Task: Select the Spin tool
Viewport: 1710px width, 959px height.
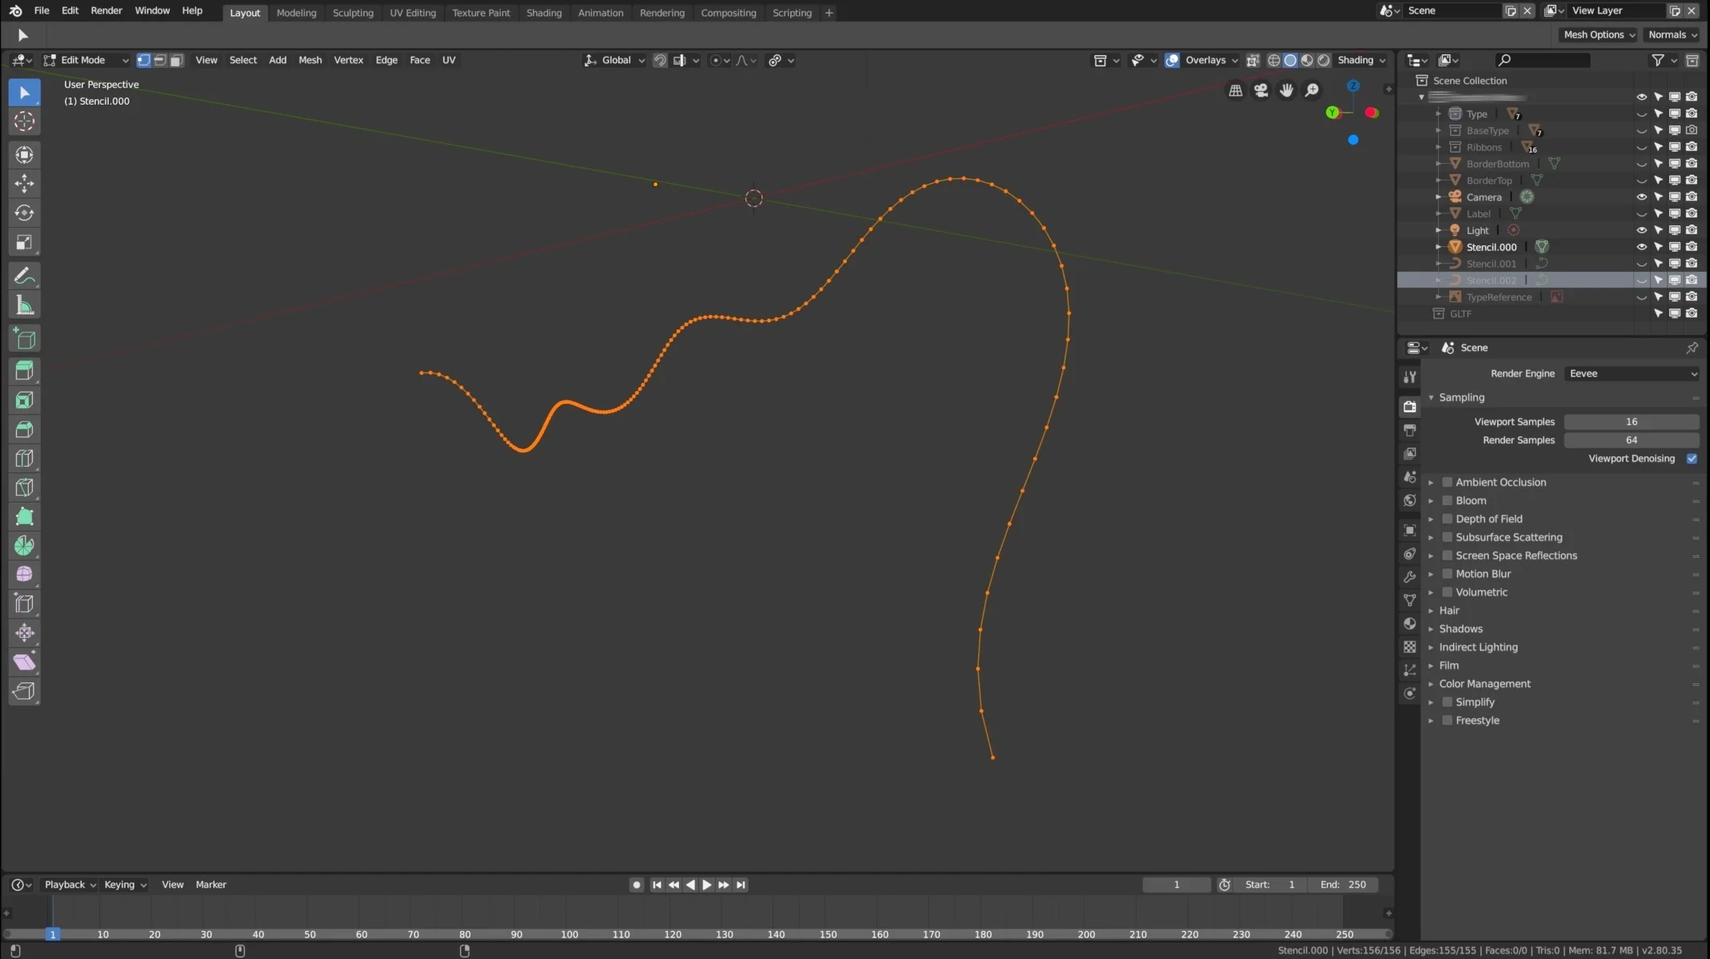Action: (24, 545)
